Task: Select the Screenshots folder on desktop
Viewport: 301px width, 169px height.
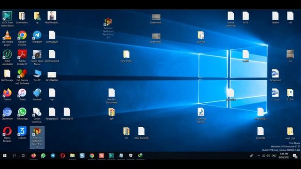Action: [22, 17]
